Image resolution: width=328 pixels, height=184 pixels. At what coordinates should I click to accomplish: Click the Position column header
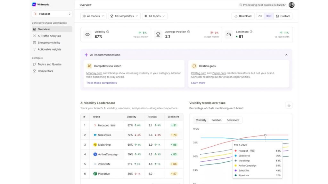click(152, 117)
